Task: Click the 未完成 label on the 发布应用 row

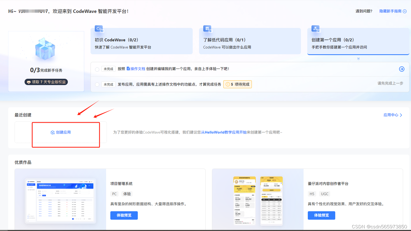Action: [x=108, y=85]
